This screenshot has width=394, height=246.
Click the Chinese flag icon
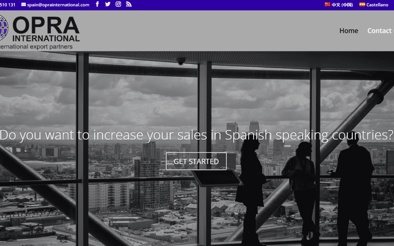(327, 4)
